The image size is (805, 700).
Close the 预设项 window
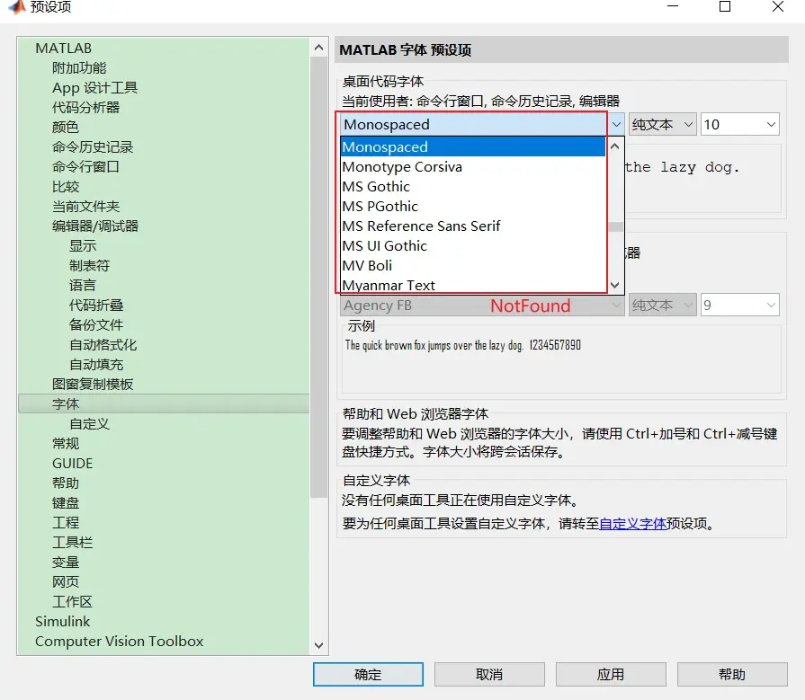pos(778,6)
